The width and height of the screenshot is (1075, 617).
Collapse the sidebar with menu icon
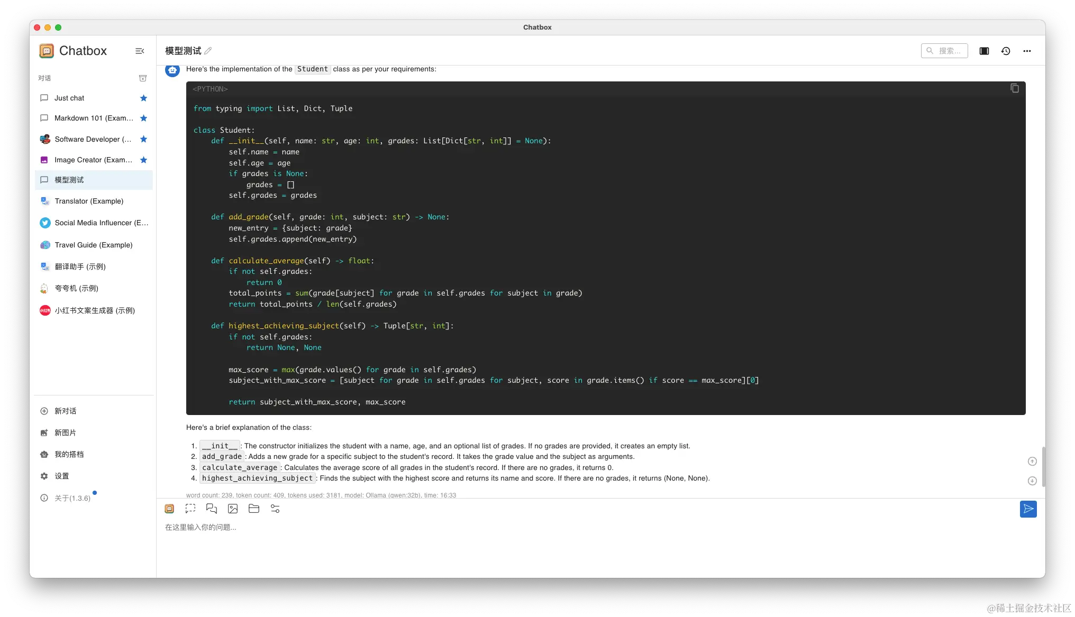tap(140, 51)
